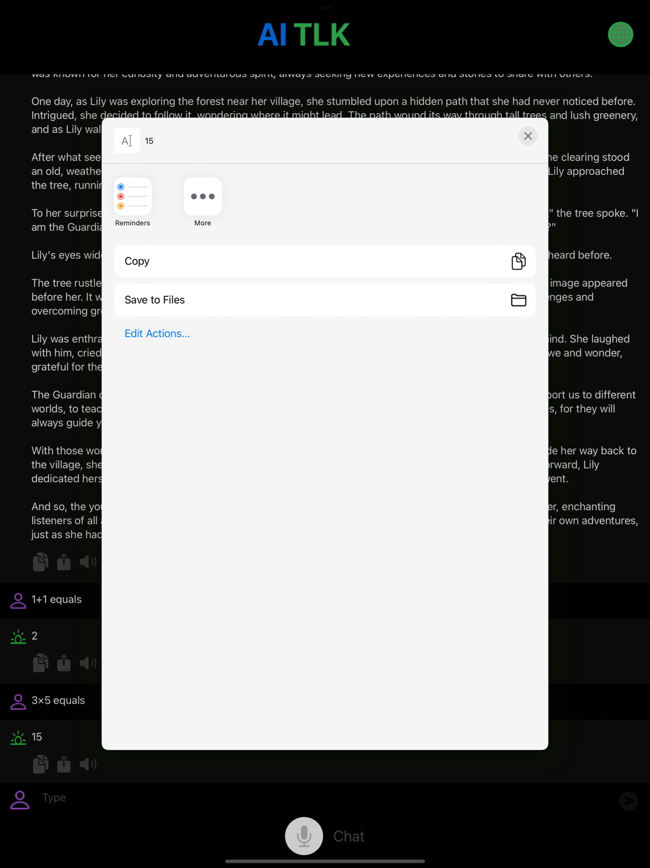Share the story response via share icon
Image resolution: width=650 pixels, height=868 pixels.
click(64, 562)
